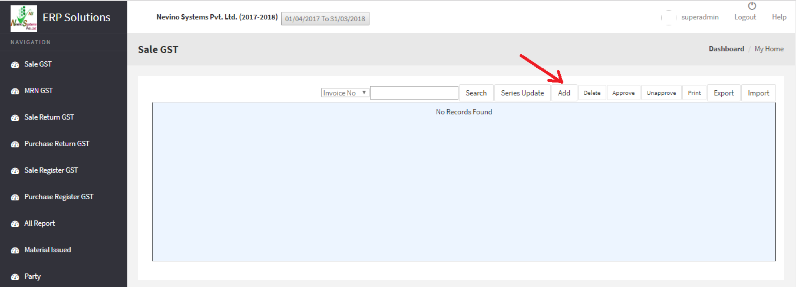Viewport: 796px width, 287px height.
Task: Go to Sale Register GST menu item
Action: (51, 170)
